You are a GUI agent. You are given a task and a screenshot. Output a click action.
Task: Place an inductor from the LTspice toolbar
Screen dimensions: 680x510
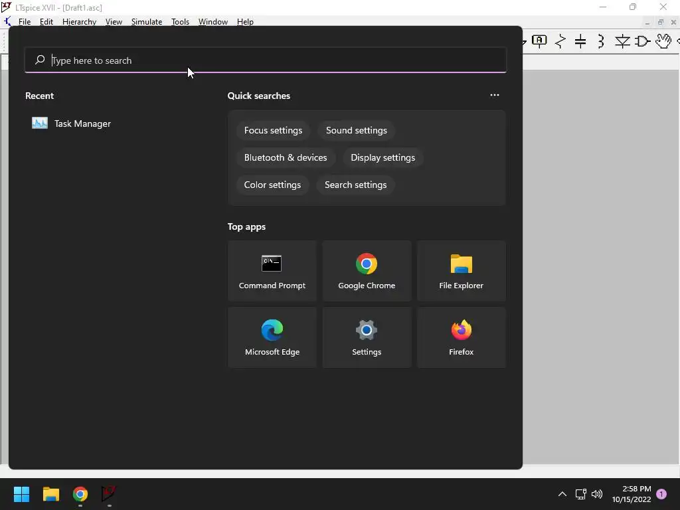click(x=601, y=41)
